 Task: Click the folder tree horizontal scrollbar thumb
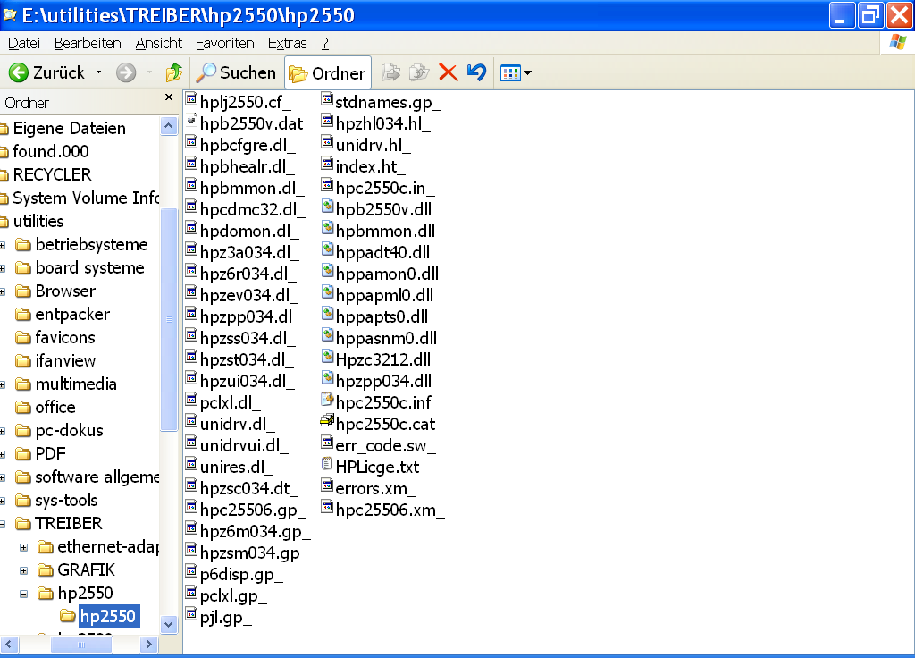click(x=81, y=644)
